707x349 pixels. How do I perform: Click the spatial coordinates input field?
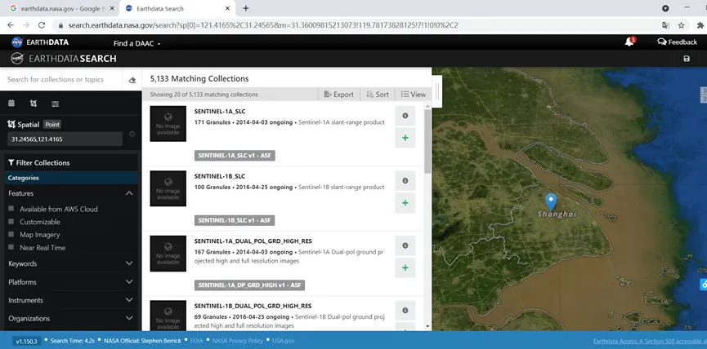65,139
